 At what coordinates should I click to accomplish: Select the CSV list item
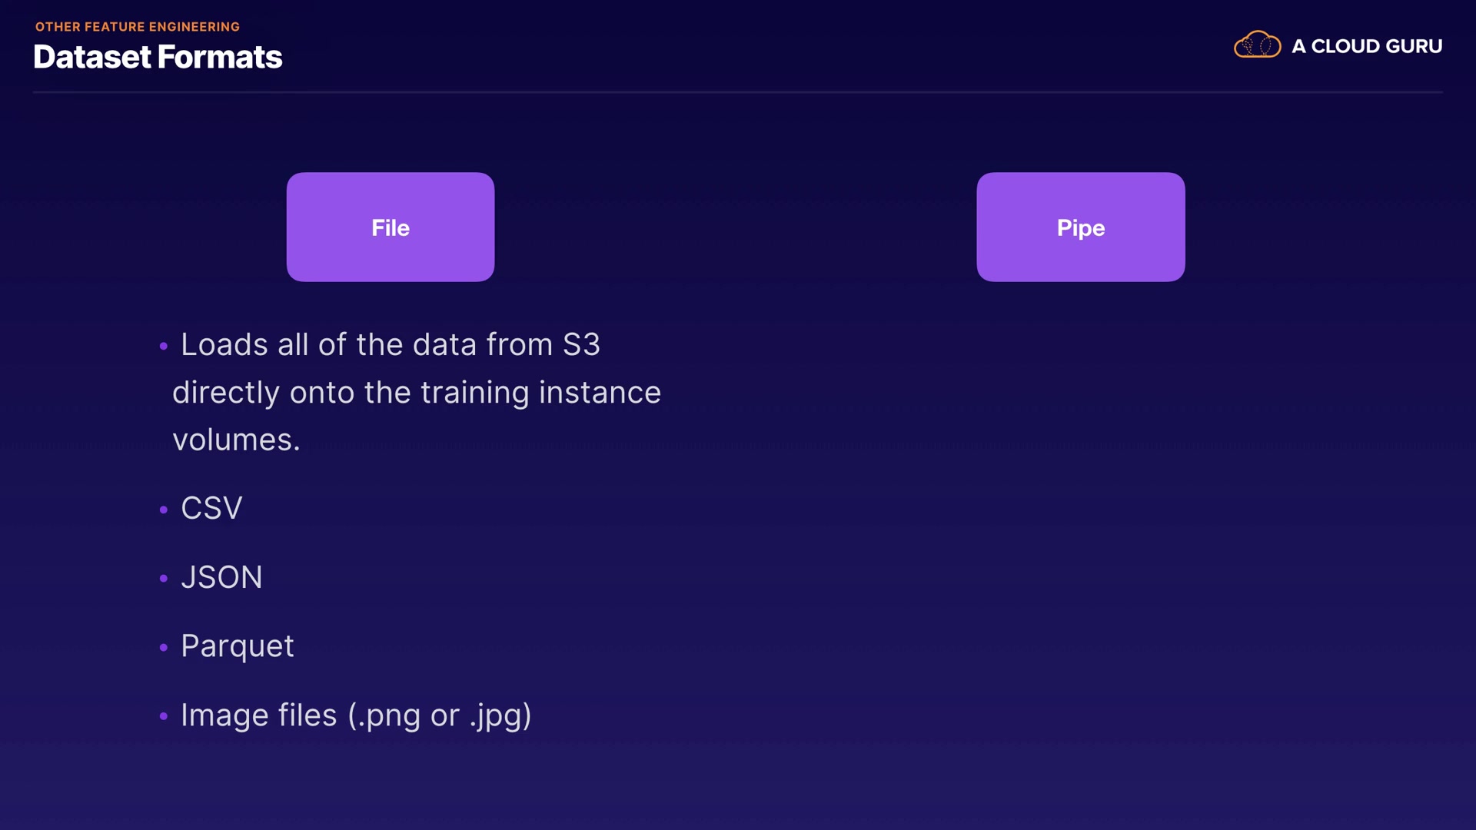pos(211,508)
